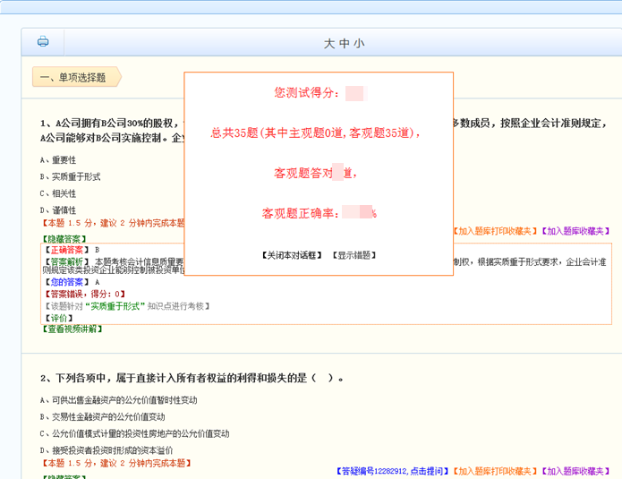622x479 pixels.
Task: Set font size to 中 (medium)
Action: tap(345, 43)
